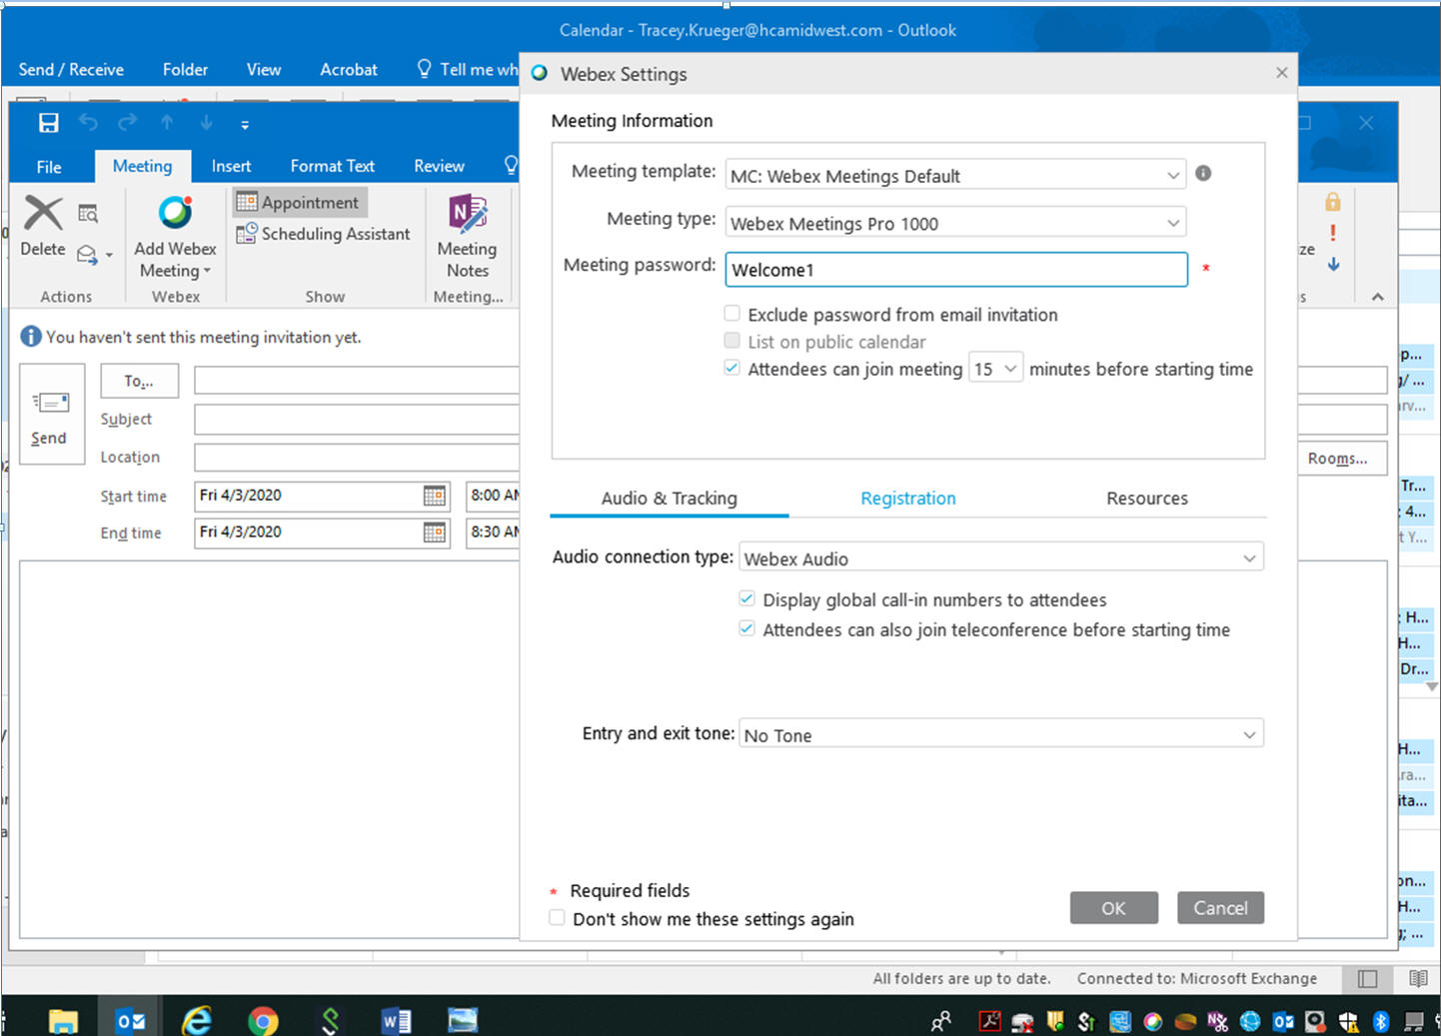Open the Meeting Notes OneNote icon
Viewport: 1441px width, 1036px height.
467,213
